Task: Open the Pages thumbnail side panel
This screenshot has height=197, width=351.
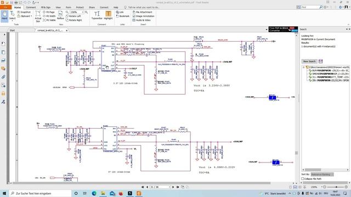Action: [3, 53]
